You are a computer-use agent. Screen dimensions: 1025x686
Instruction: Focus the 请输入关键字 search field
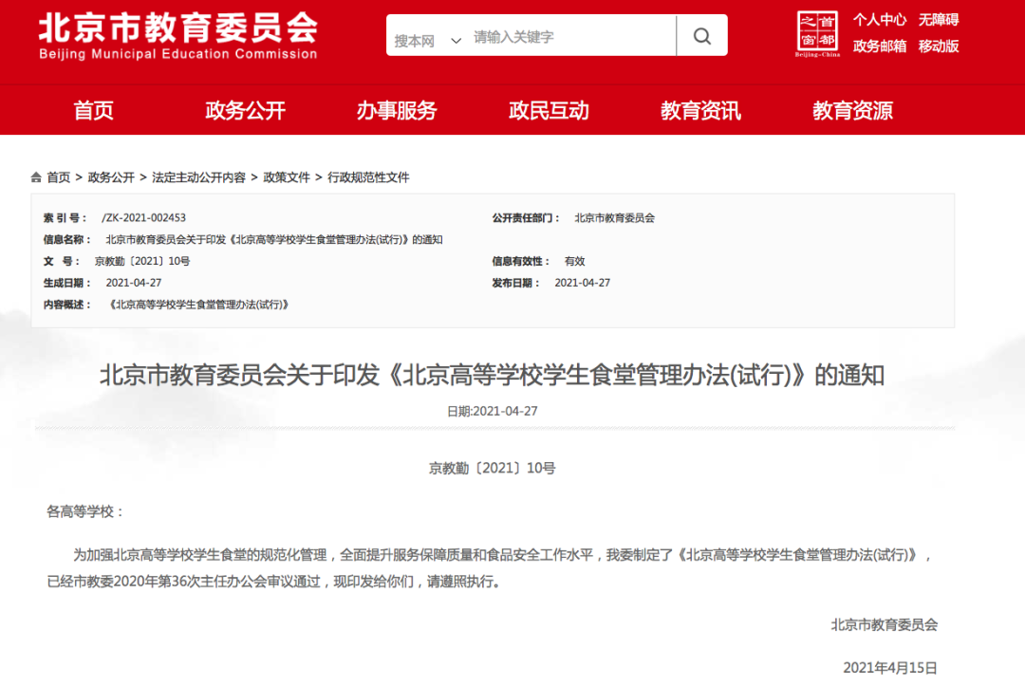click(572, 37)
